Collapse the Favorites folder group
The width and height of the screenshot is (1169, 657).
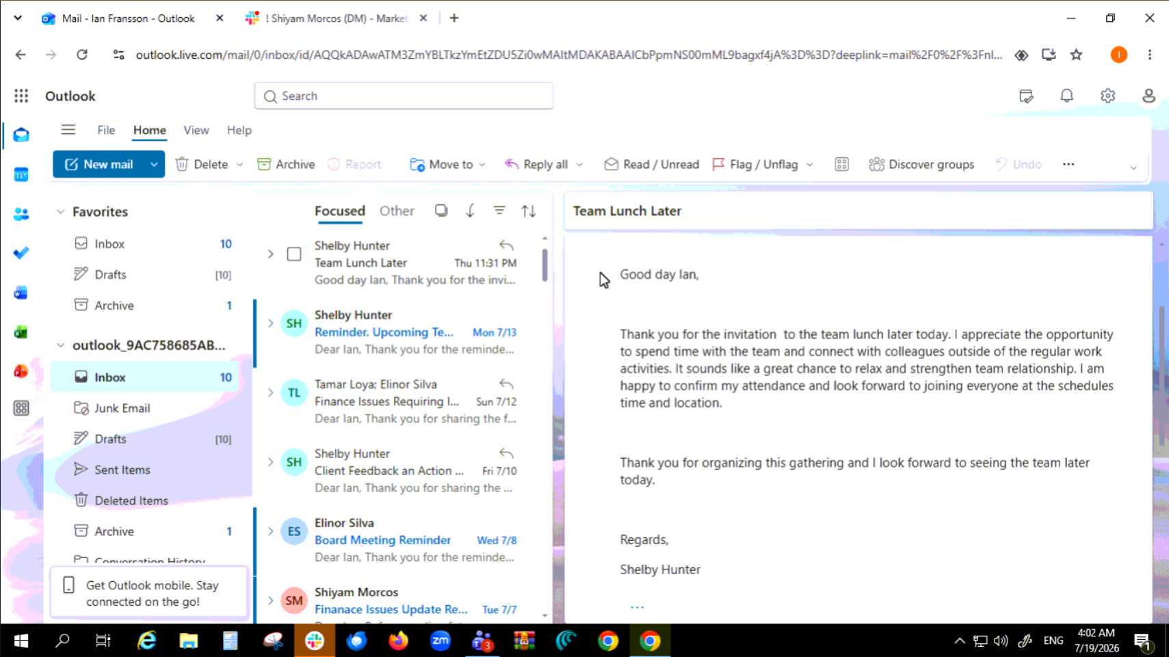(60, 212)
